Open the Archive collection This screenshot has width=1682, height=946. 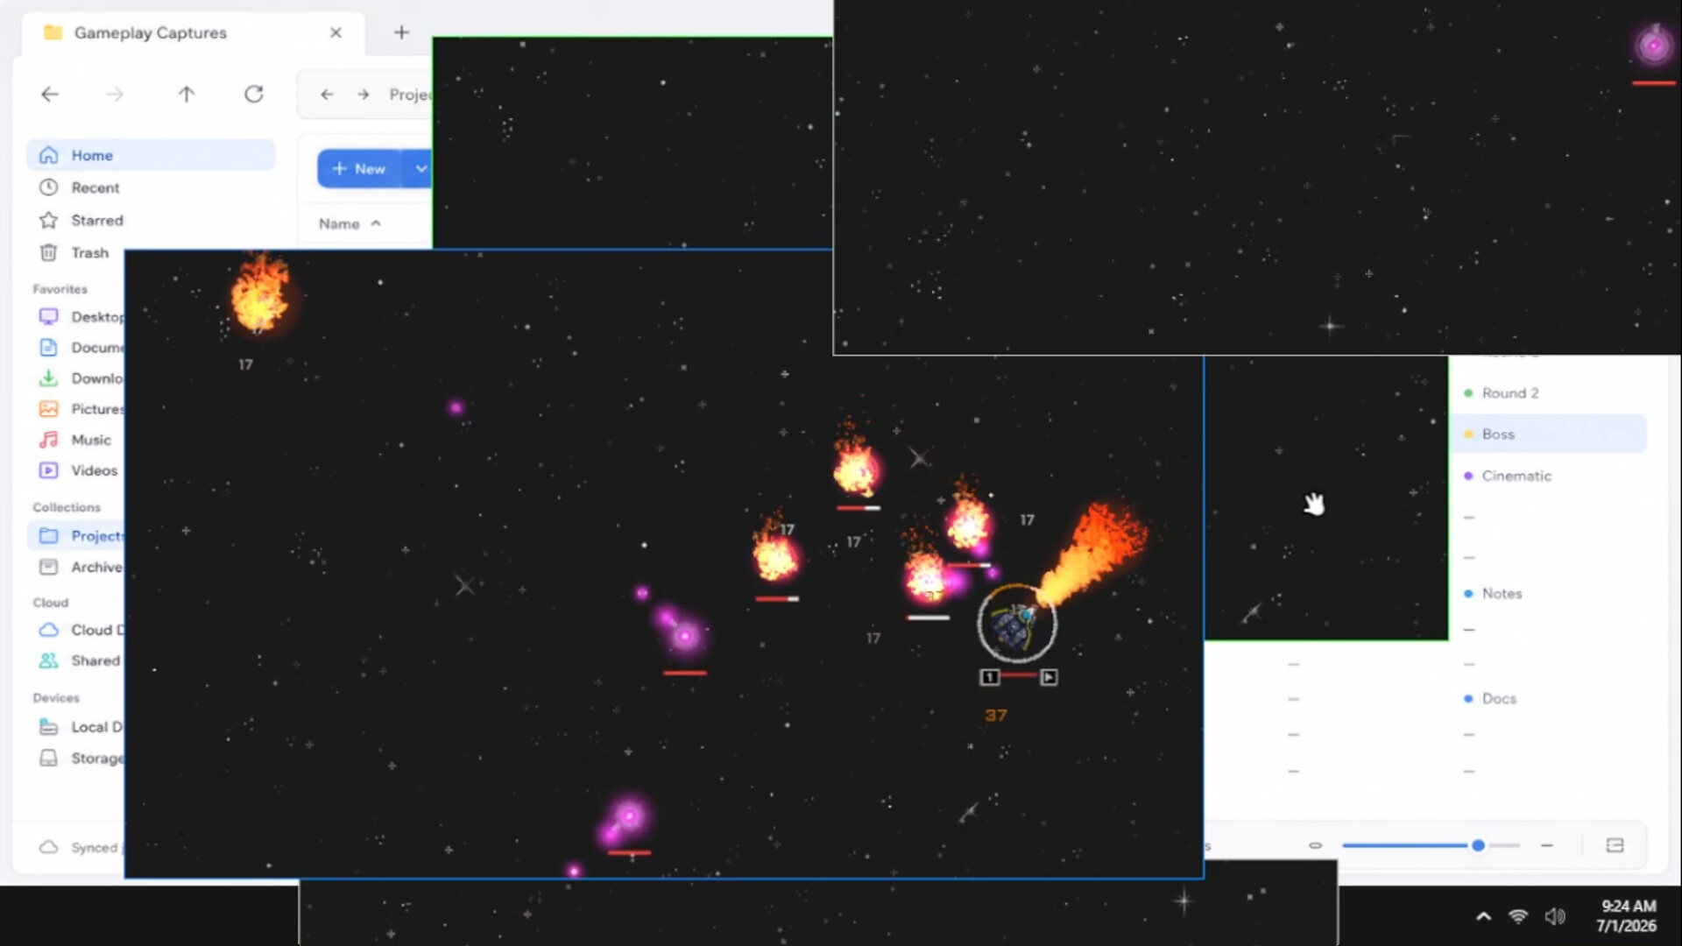(81, 567)
